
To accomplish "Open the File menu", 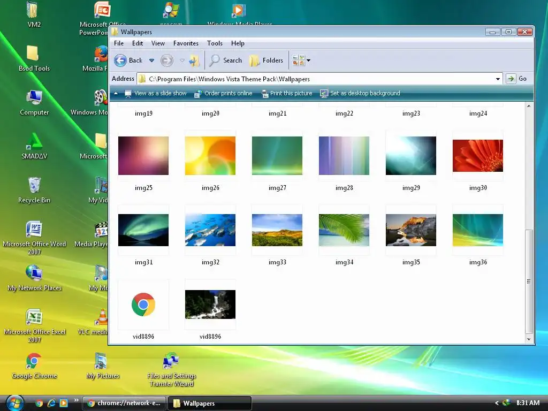I will pyautogui.click(x=119, y=43).
